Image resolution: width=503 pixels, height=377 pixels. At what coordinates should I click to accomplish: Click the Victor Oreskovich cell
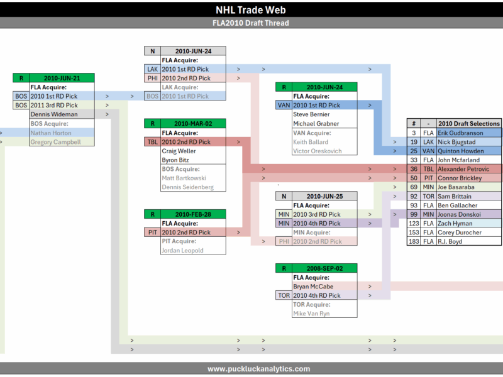[324, 151]
